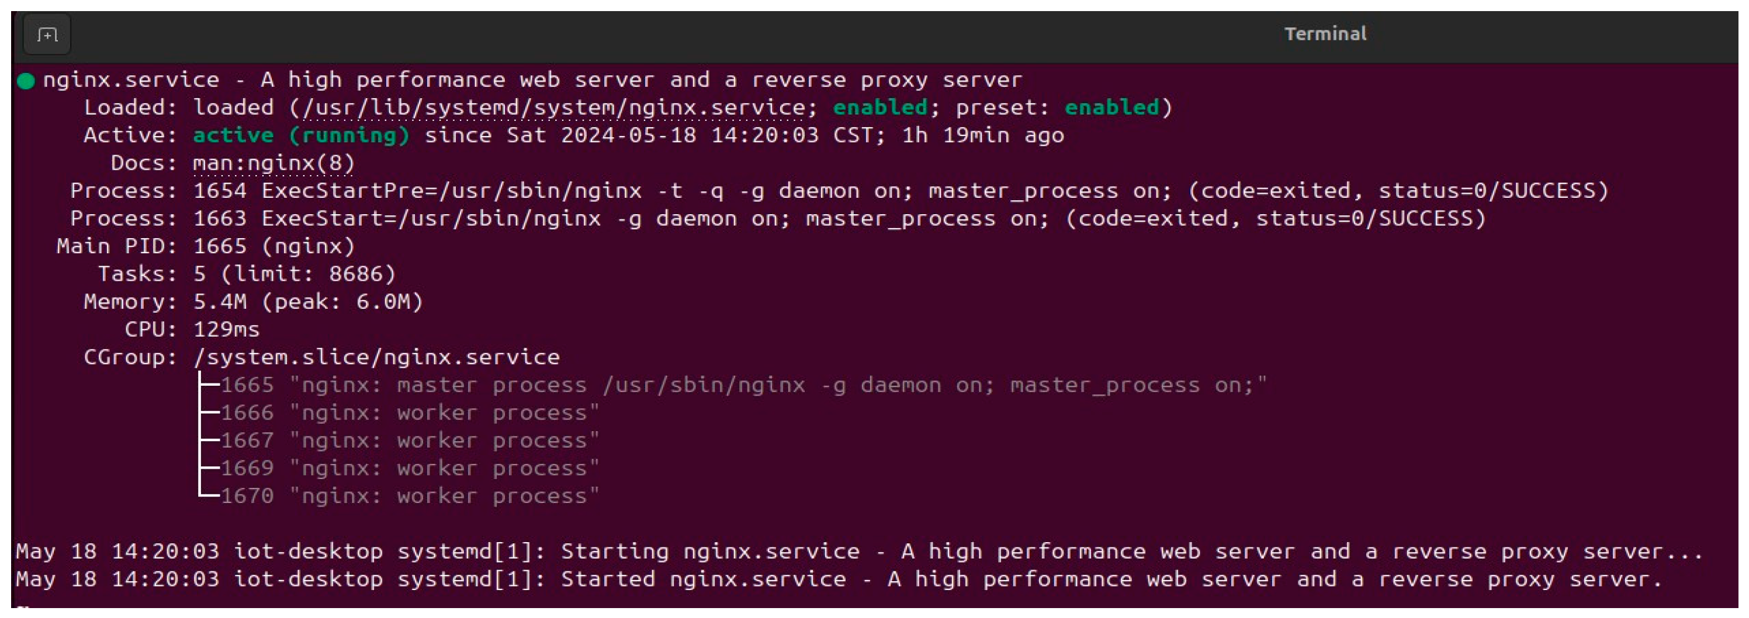
Task: Select the 1665 nginx master process entry
Action: tap(743, 385)
